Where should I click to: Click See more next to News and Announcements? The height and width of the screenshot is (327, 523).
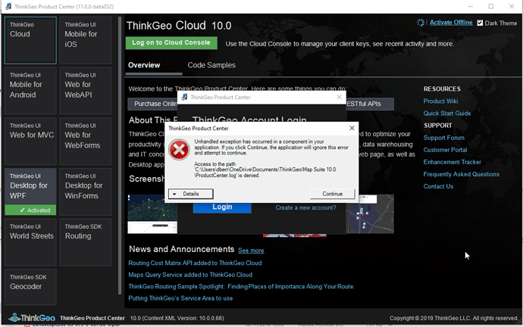point(251,251)
